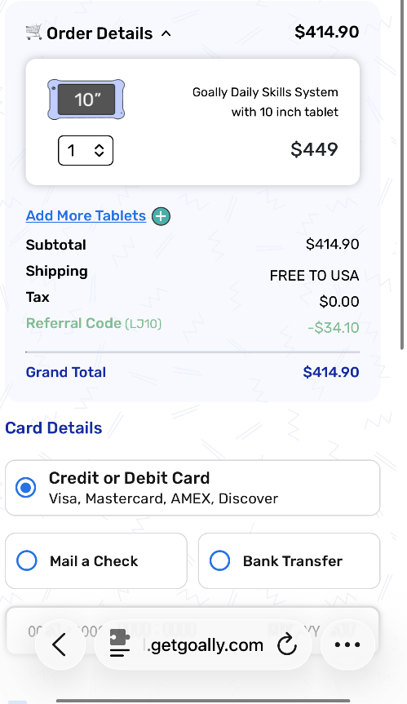Screen dimensions: 407x704
Task: Collapse the Order Details section chevron
Action: (166, 33)
